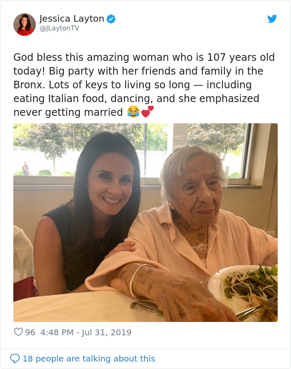Open the conversation via '18 people are talking about this'
Viewport: 291px width, 369px height.
87,359
